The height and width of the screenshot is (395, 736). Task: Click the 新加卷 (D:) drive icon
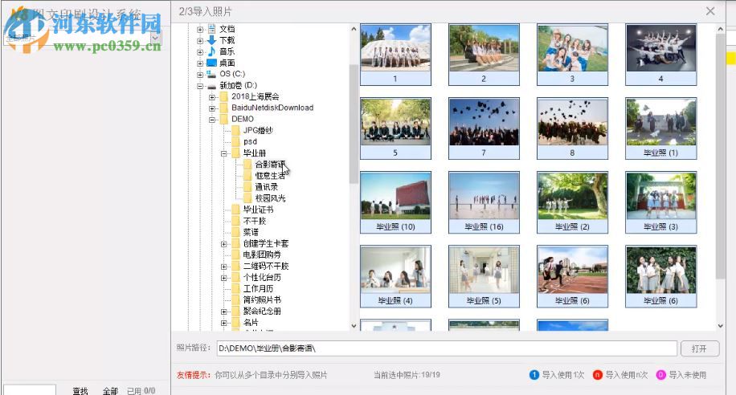click(211, 86)
